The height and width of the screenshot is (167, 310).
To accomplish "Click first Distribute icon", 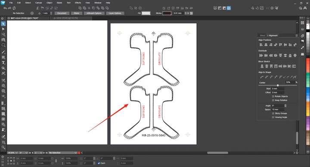I will click(x=261, y=56).
